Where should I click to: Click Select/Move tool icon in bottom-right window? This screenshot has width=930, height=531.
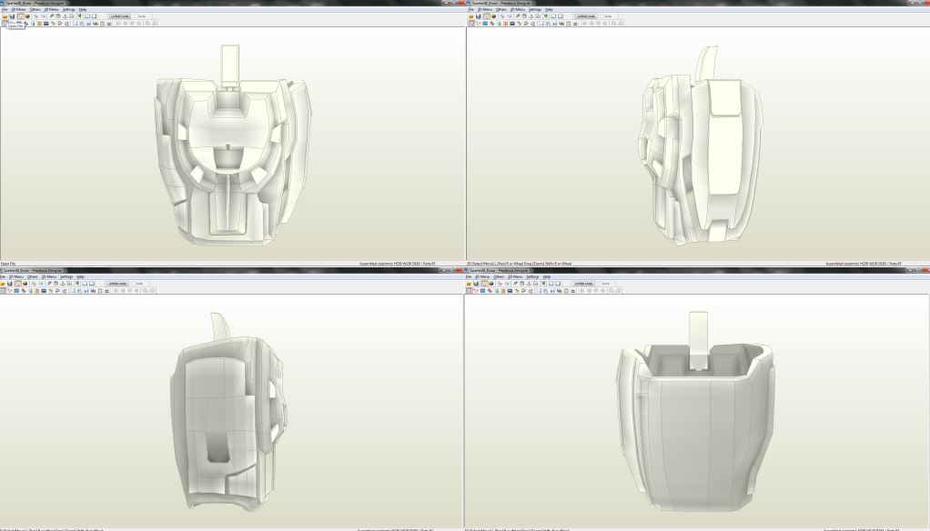click(x=470, y=290)
